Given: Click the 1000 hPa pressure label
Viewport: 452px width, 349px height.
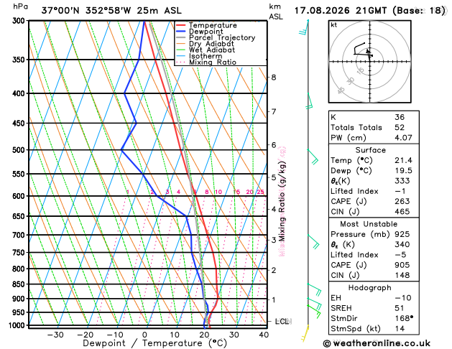Looking at the screenshot, I should click(x=17, y=325).
